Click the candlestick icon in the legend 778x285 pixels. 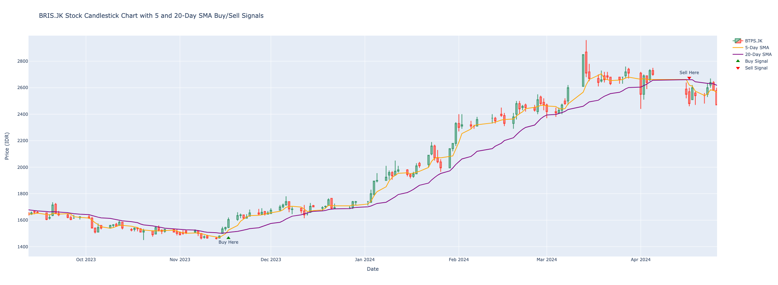[x=738, y=41]
